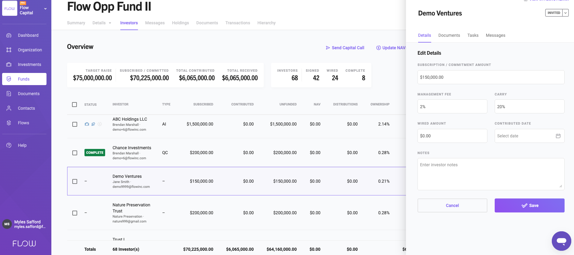Open the calendar icon in Contributed Date
Viewport: 574px width, 255px height.
tap(558, 136)
